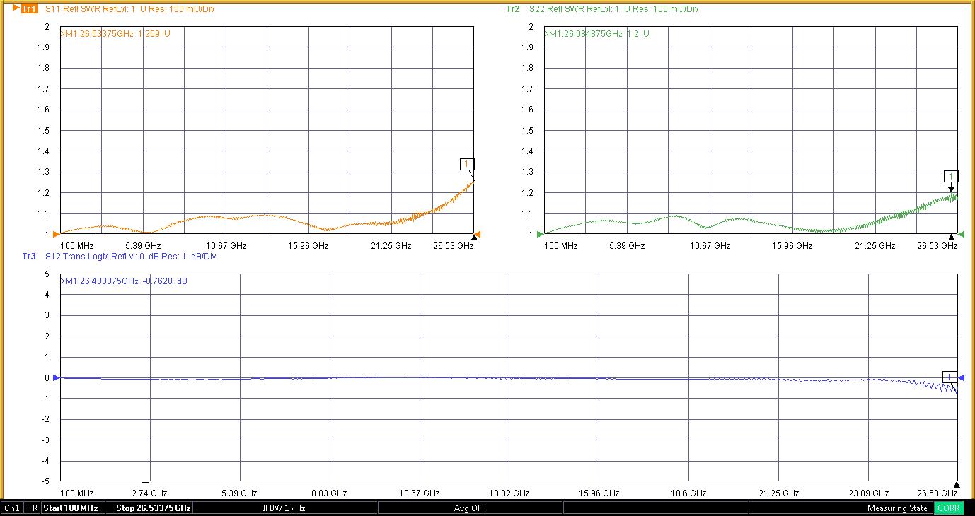Click the 8.03 GHz axis label on Tr3
The width and height of the screenshot is (975, 516).
[330, 493]
